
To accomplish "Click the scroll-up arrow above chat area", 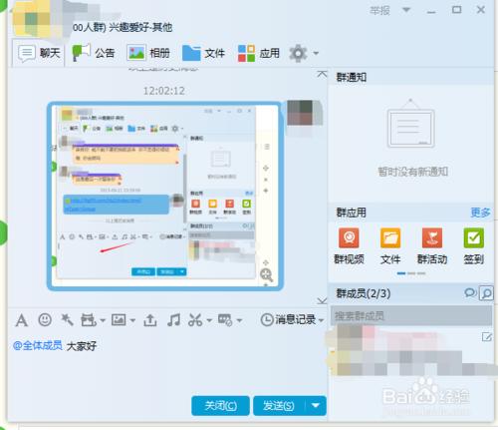I will 322,74.
